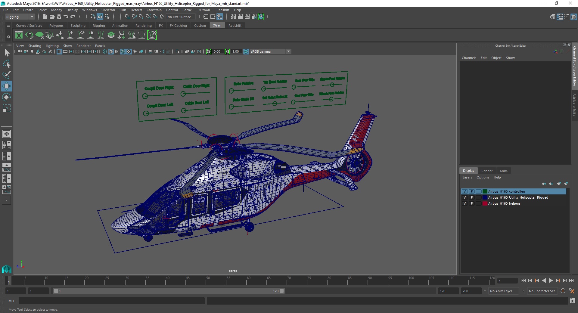Activate the Rotate tool in the toolbox
The height and width of the screenshot is (313, 578).
6,97
